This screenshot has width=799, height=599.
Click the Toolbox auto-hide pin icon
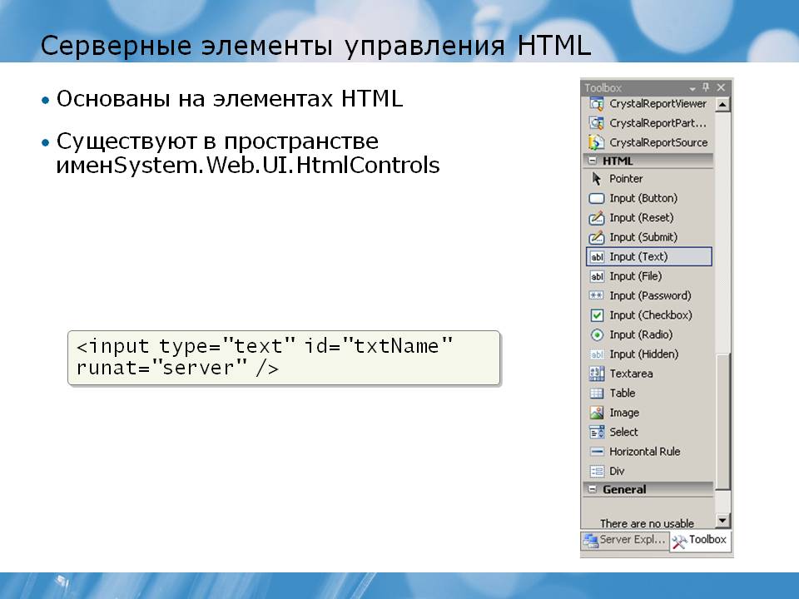[706, 87]
